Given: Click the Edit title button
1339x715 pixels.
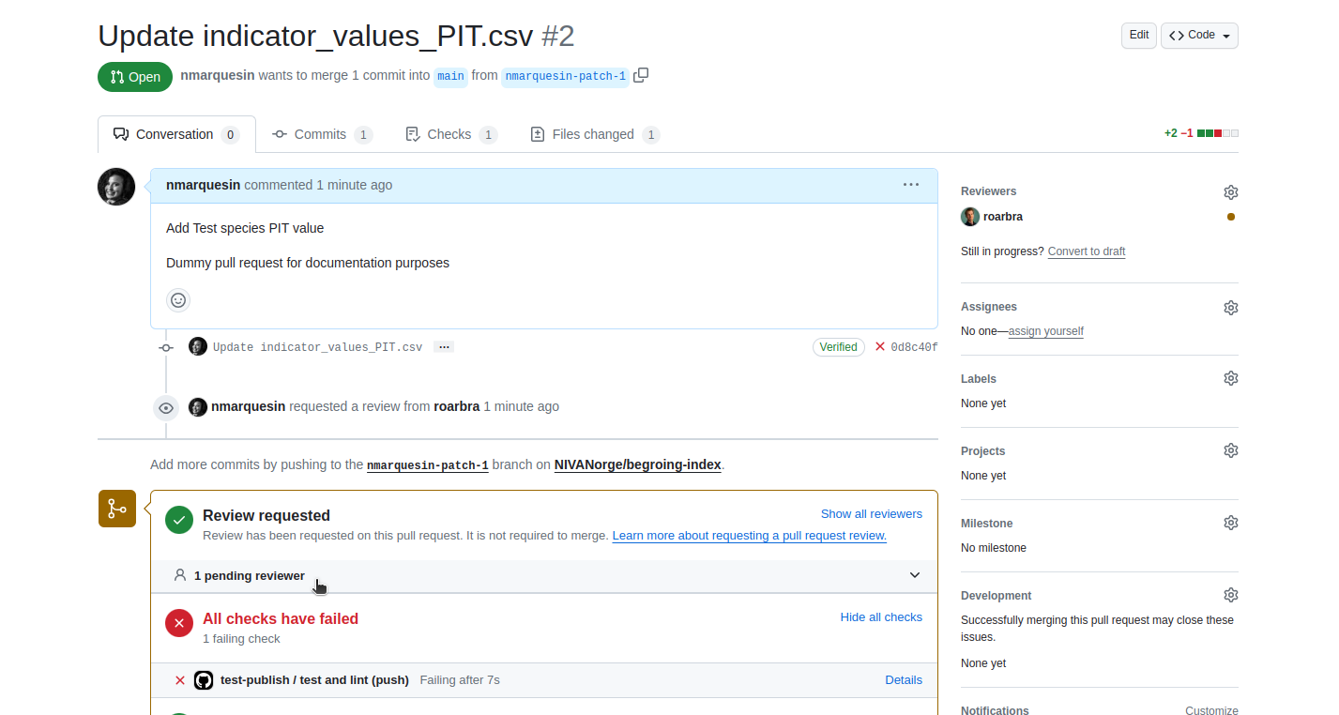Looking at the screenshot, I should pyautogui.click(x=1139, y=36).
